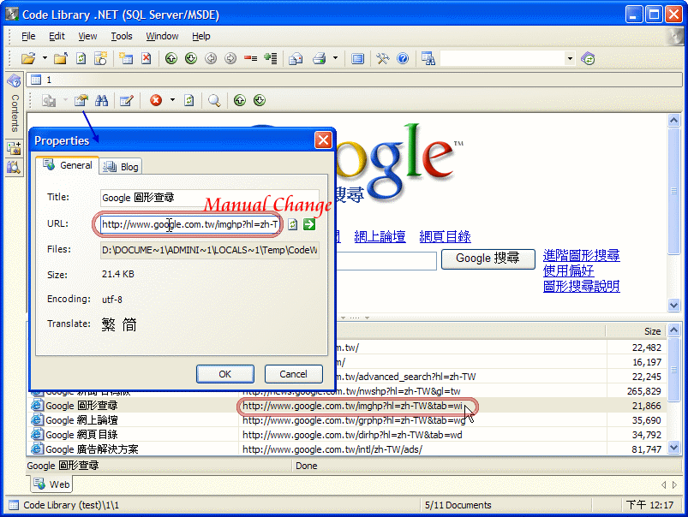The height and width of the screenshot is (517, 688).
Task: Click OK in the Properties dialog
Action: click(225, 374)
